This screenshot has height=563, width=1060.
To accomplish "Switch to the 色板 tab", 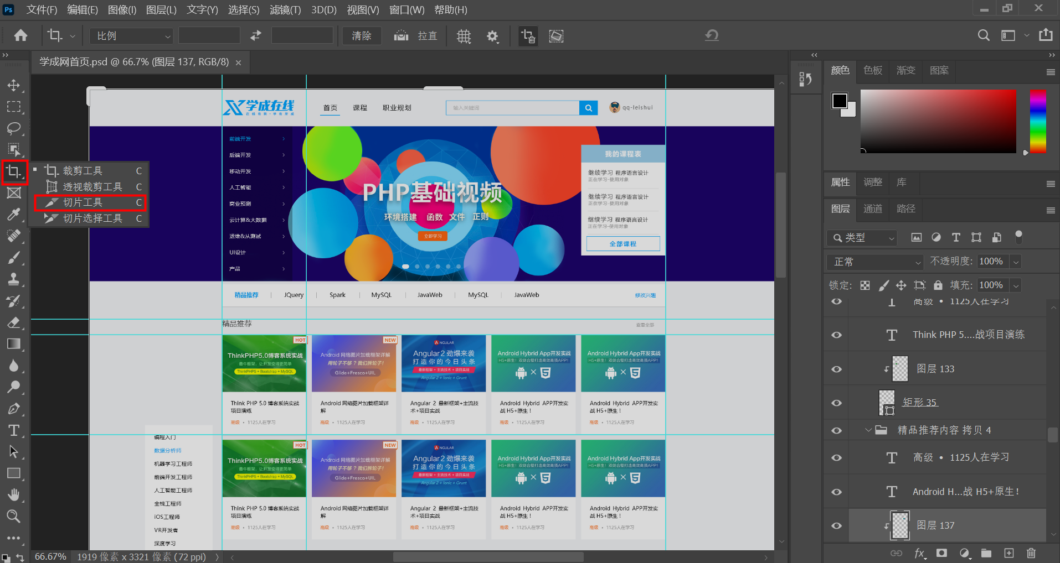I will pos(873,70).
